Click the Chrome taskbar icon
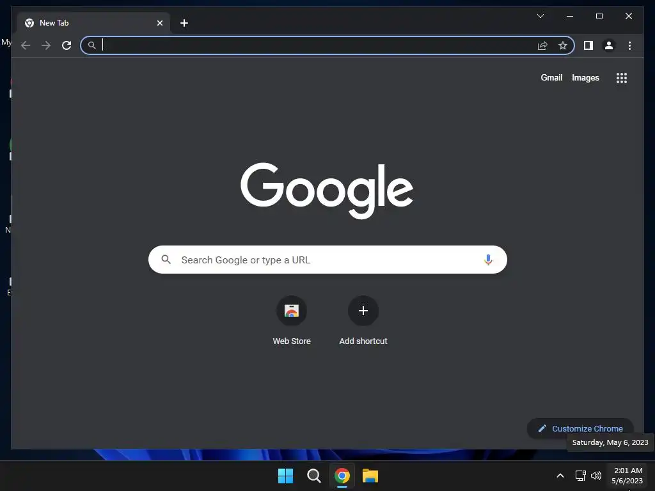The height and width of the screenshot is (491, 655). 342,476
